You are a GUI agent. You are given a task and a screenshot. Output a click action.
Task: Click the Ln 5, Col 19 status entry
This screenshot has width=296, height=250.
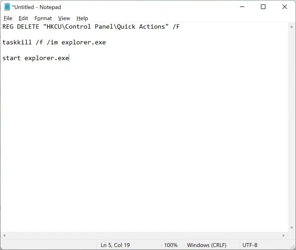click(x=115, y=245)
